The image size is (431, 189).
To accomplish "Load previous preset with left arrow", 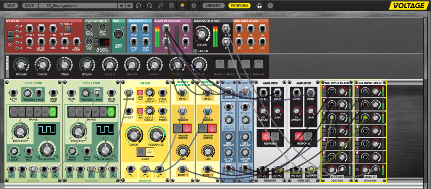I will [x=122, y=6].
